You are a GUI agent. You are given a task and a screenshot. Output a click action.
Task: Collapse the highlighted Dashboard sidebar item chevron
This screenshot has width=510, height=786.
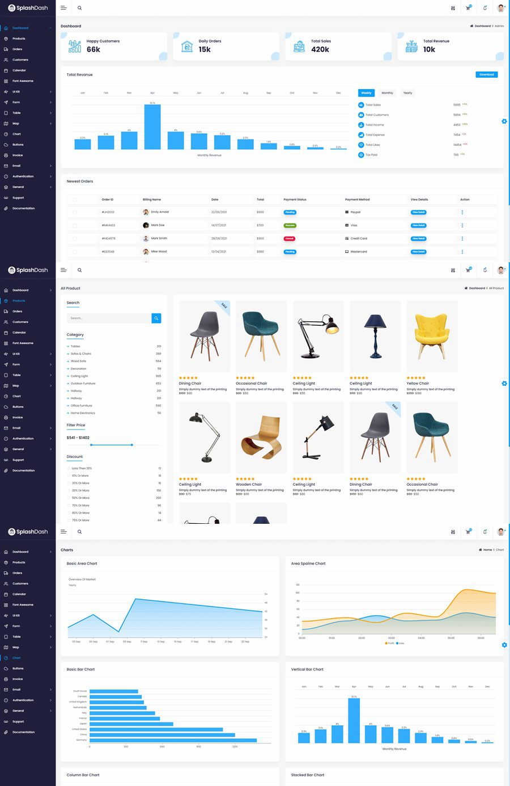click(x=50, y=28)
